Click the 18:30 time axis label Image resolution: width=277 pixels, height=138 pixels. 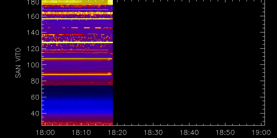[153, 132]
